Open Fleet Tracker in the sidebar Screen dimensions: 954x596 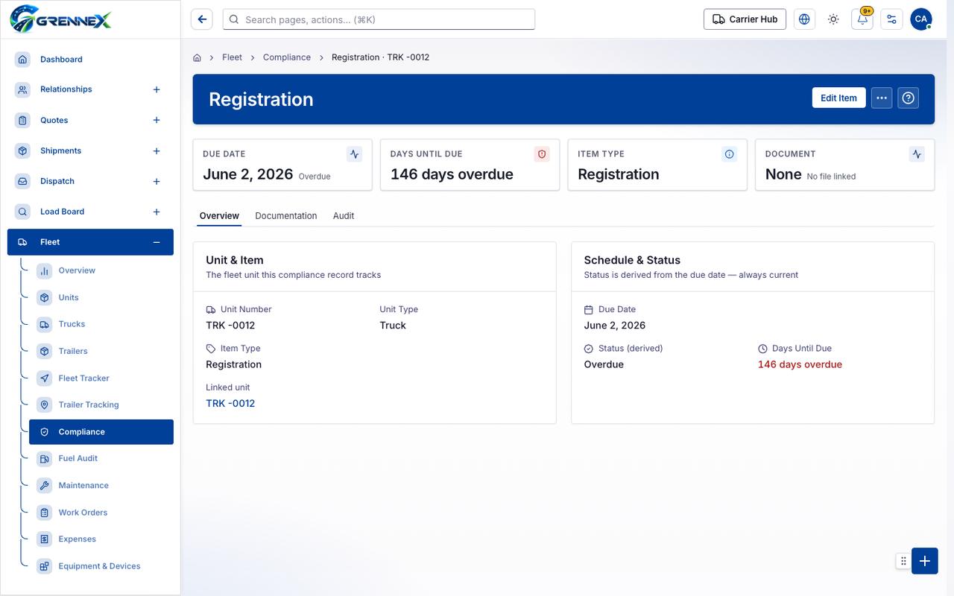pos(101,378)
